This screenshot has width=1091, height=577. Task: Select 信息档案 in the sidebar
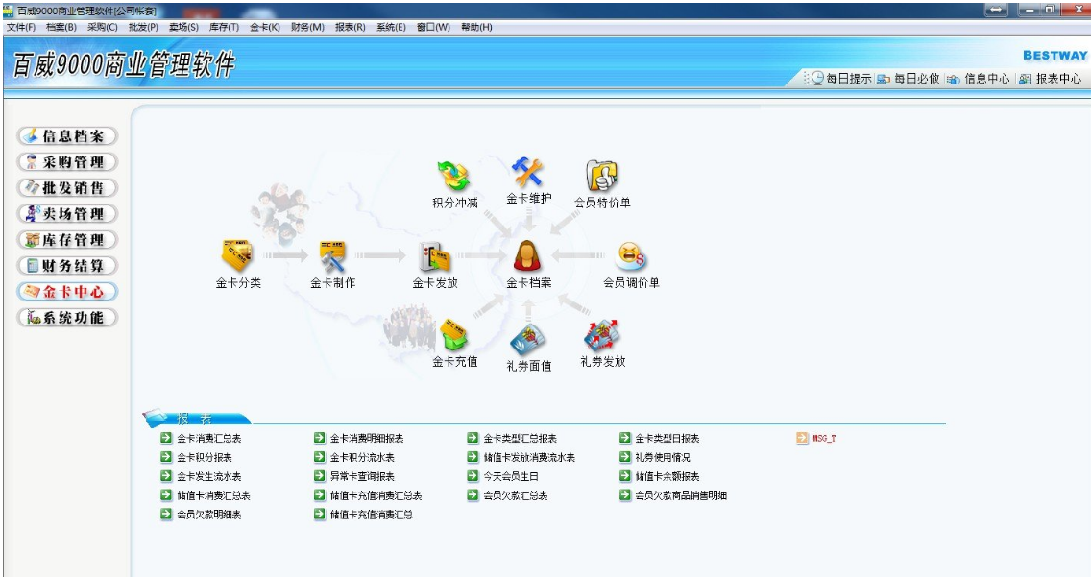point(67,136)
